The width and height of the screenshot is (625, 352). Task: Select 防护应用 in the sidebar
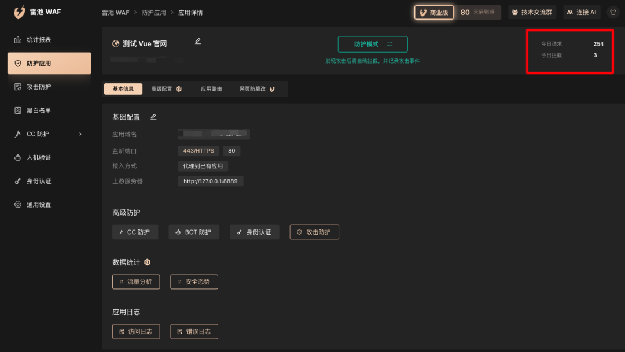(49, 64)
